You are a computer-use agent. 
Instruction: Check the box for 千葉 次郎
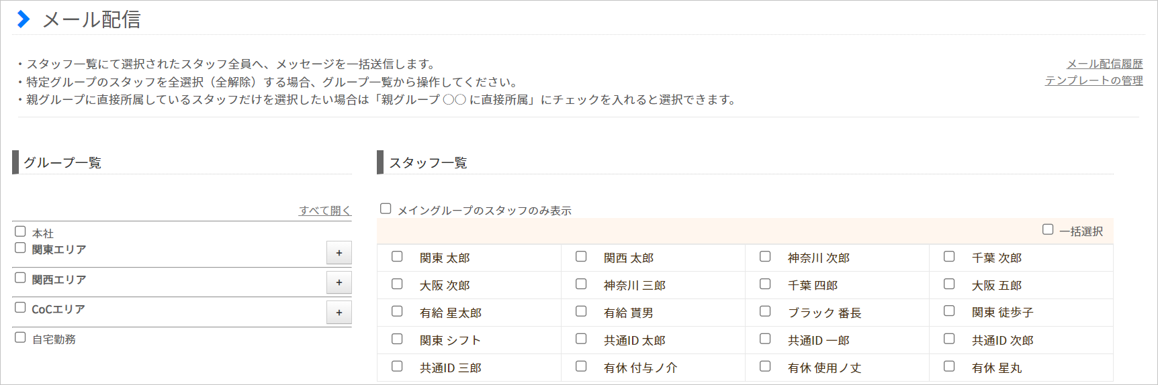coord(949,256)
